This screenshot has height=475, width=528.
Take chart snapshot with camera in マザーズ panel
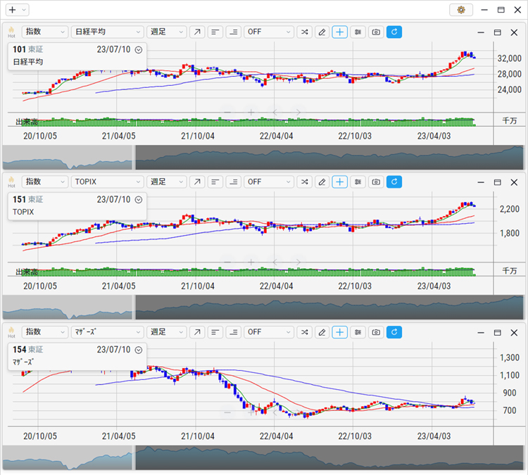pyautogui.click(x=376, y=332)
